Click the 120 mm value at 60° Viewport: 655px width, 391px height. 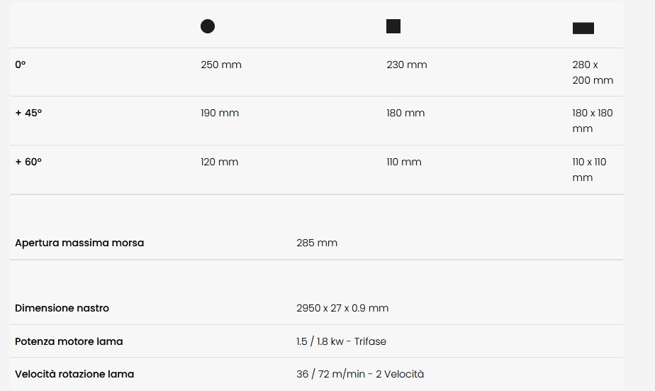tap(219, 162)
